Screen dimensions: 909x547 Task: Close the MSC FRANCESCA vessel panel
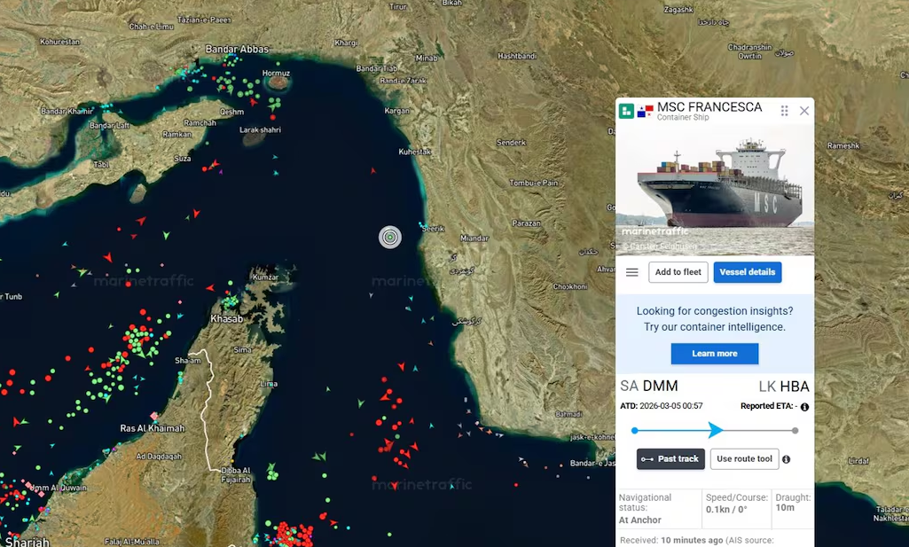tap(804, 111)
